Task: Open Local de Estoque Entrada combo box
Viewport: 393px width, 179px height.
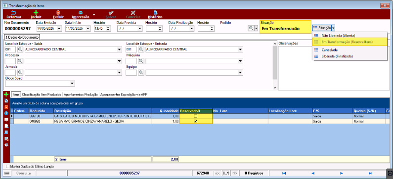Action: pyautogui.click(x=240, y=49)
